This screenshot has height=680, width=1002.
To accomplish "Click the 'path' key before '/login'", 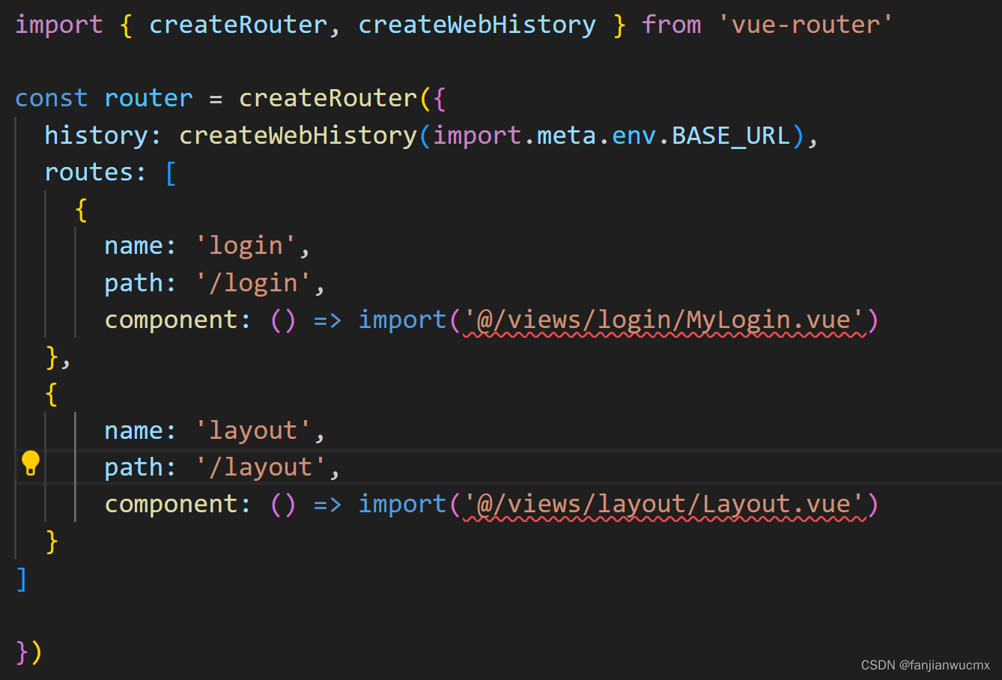I will click(133, 283).
